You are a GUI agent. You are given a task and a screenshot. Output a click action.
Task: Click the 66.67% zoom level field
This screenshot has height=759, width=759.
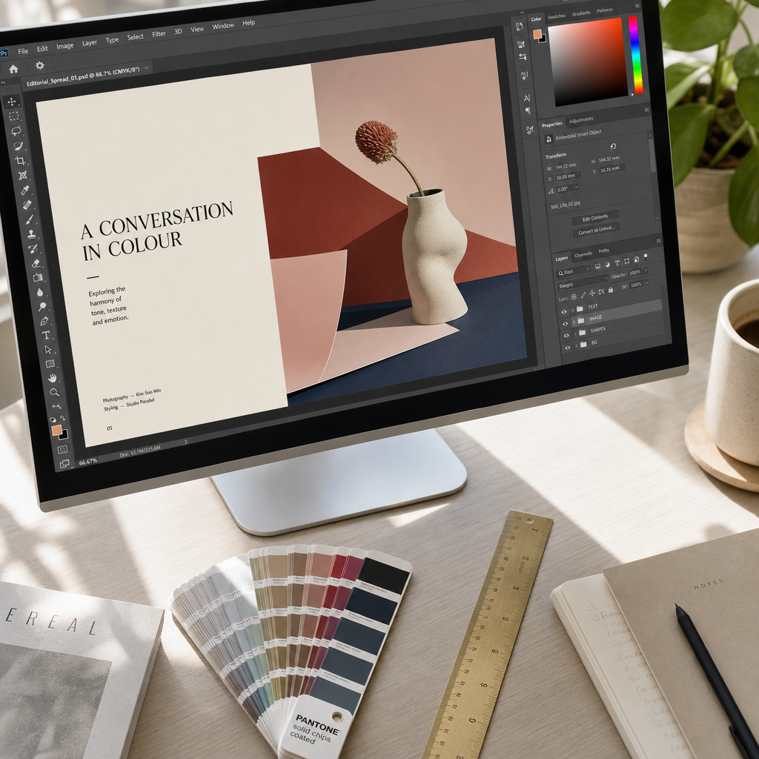pos(88,462)
